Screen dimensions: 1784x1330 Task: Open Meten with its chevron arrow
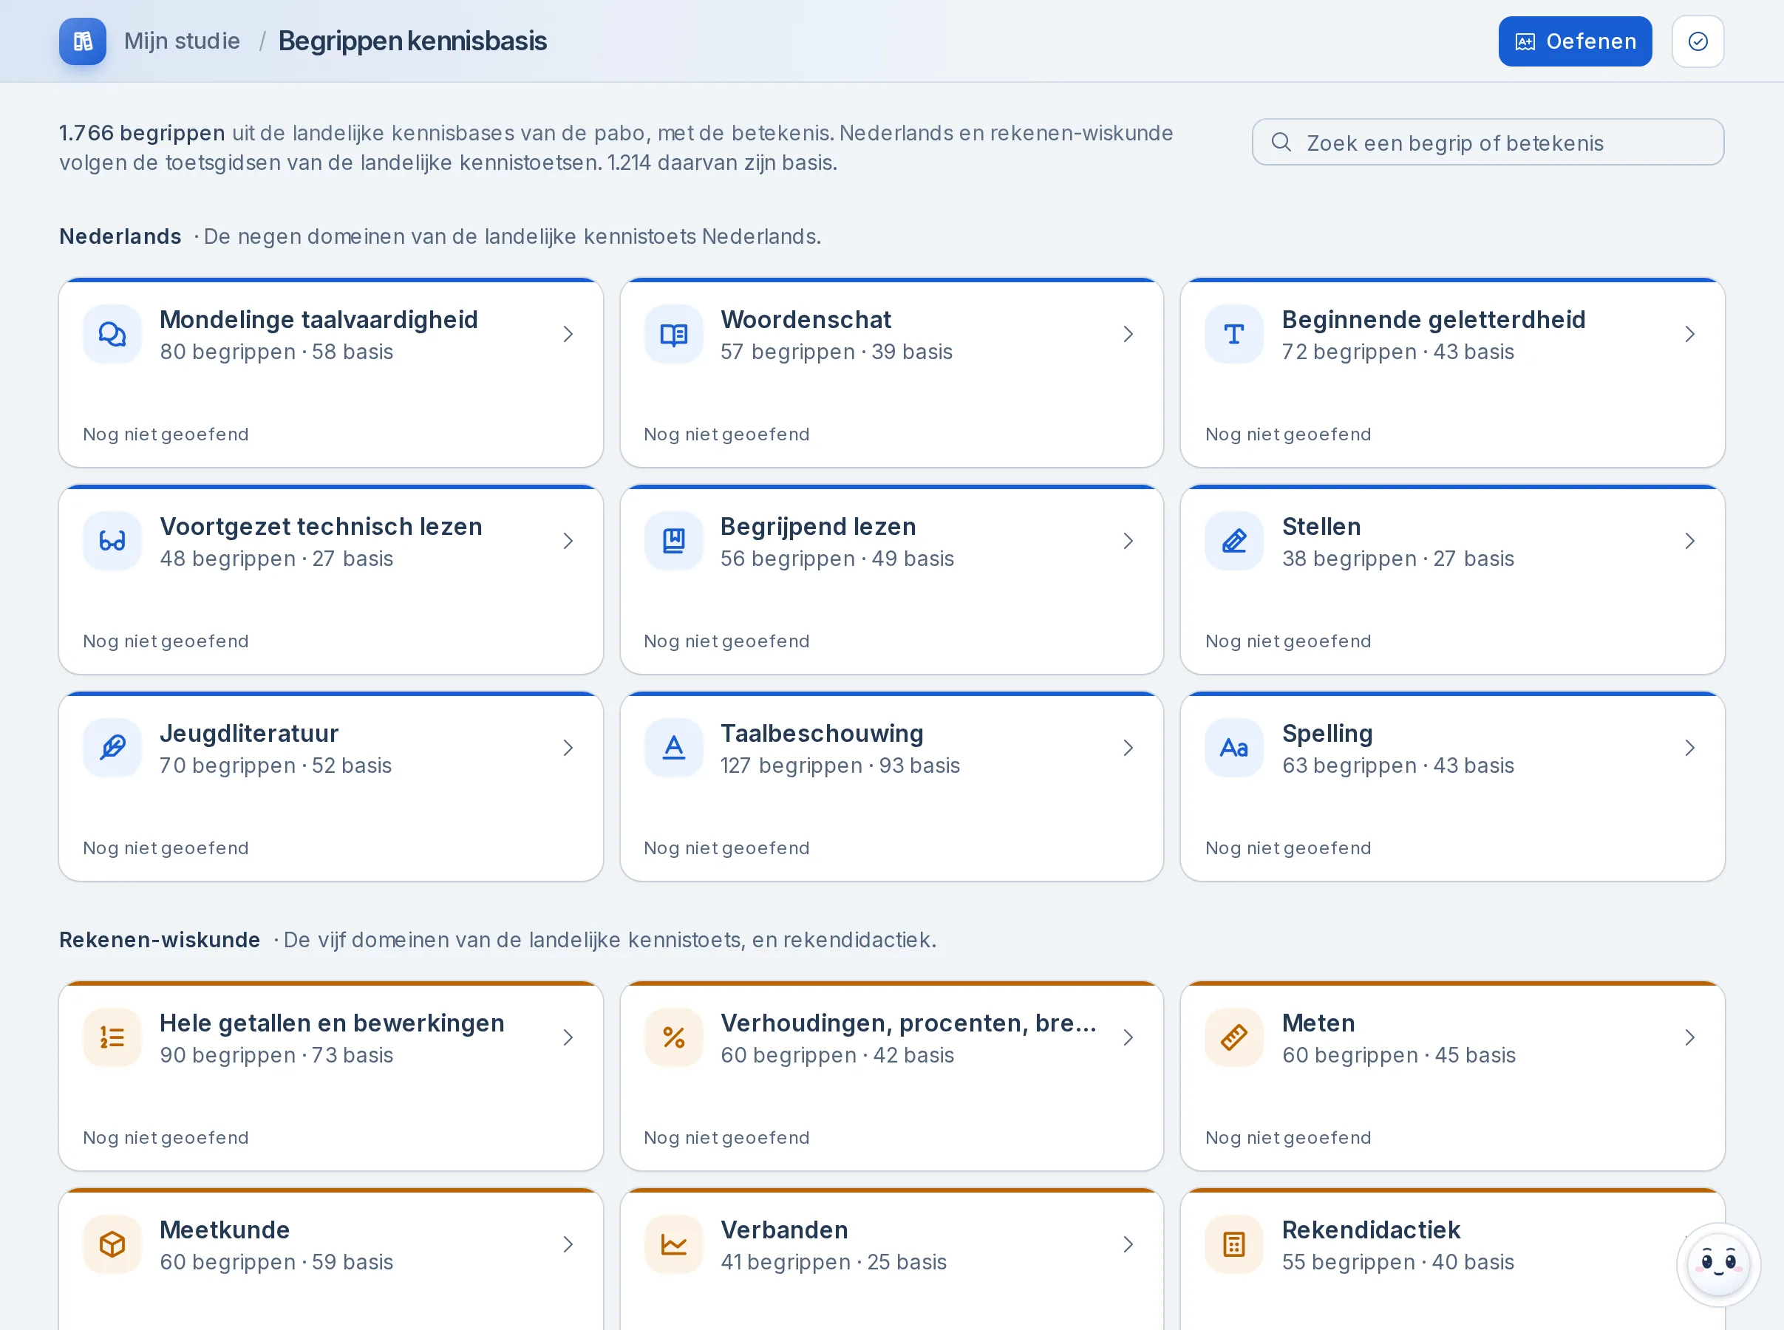click(1689, 1037)
